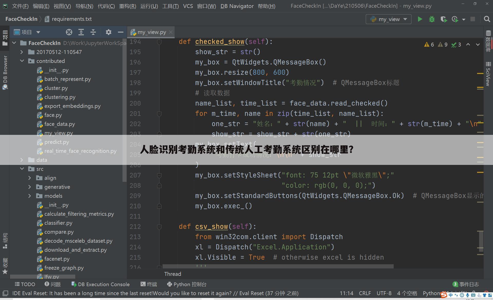Go to previous highlighted error arrow
This screenshot has width=493, height=300.
[468, 44]
